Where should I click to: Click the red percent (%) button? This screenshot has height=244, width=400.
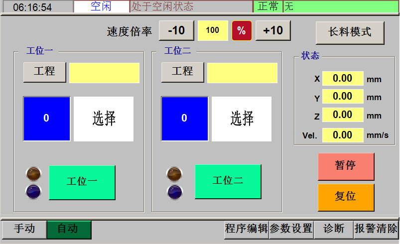[241, 31]
